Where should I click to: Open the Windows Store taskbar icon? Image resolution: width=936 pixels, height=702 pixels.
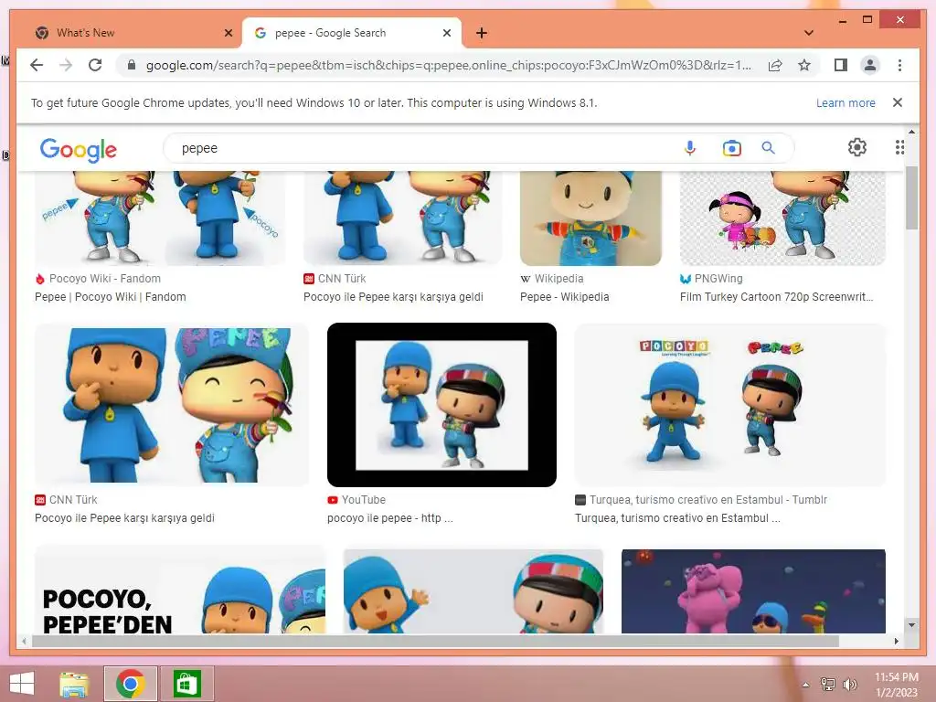(x=186, y=684)
